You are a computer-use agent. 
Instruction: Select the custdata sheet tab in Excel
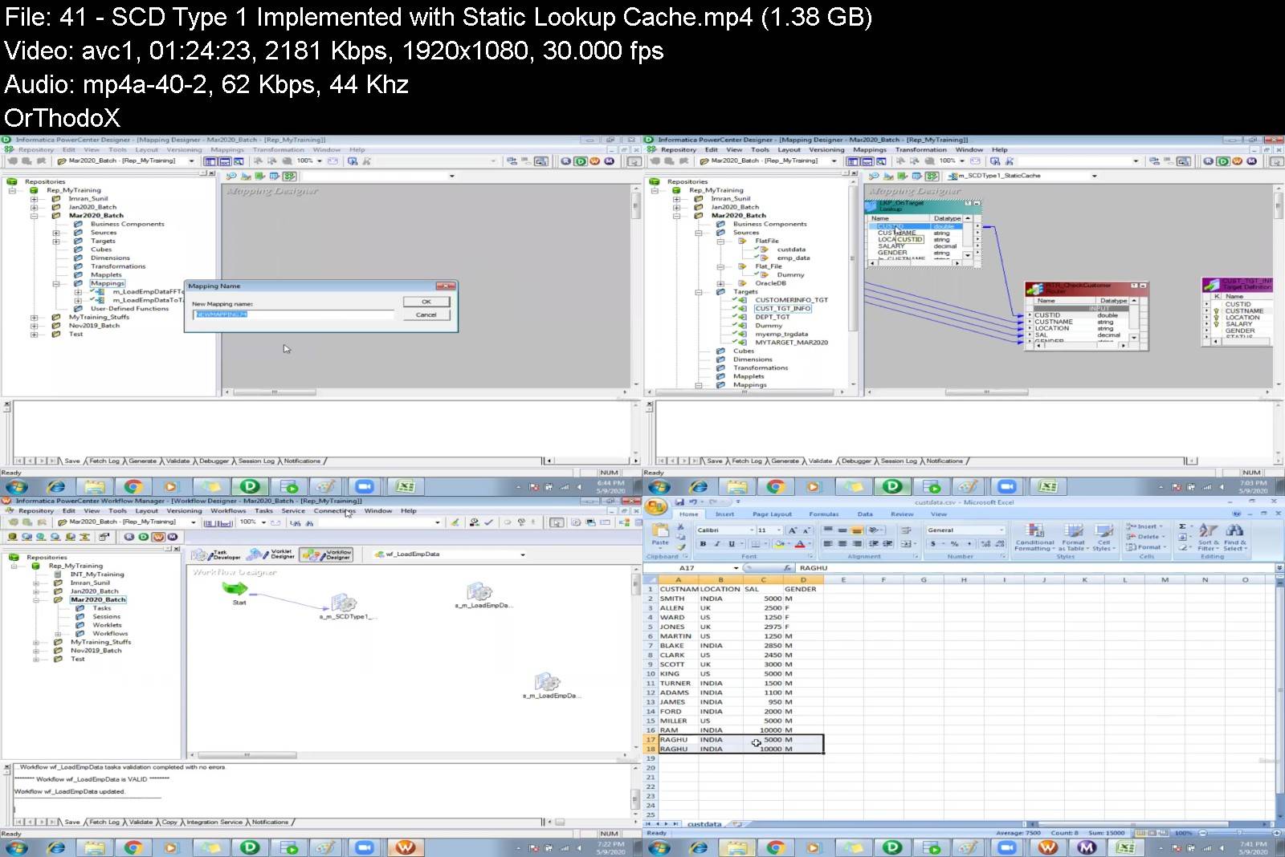pos(704,824)
